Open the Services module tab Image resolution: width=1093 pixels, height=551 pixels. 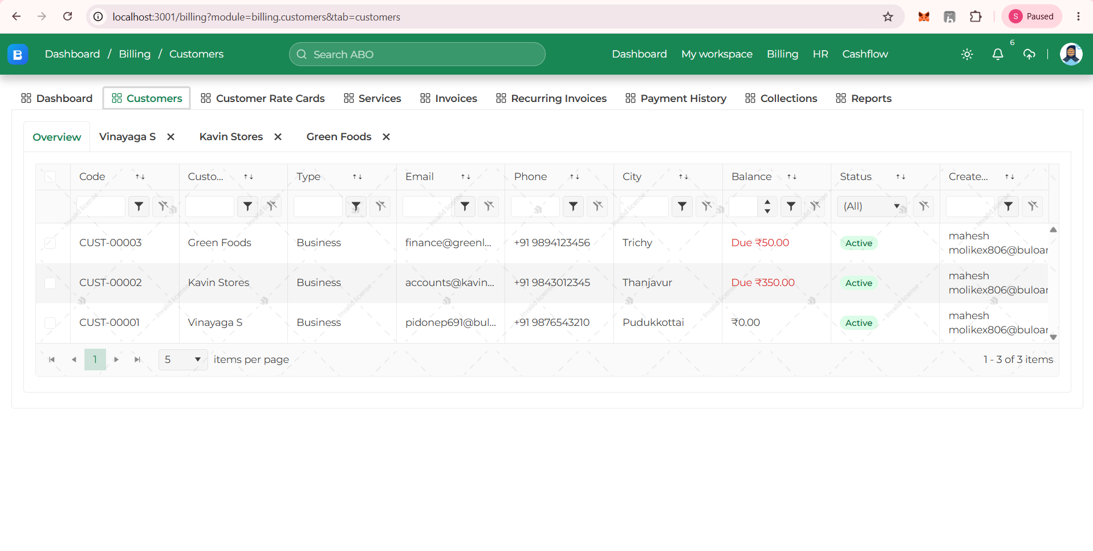click(x=373, y=98)
